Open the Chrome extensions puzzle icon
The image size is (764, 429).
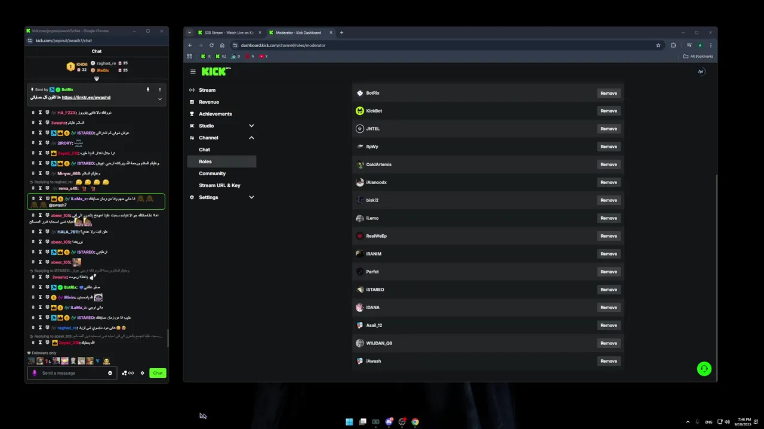tap(673, 45)
